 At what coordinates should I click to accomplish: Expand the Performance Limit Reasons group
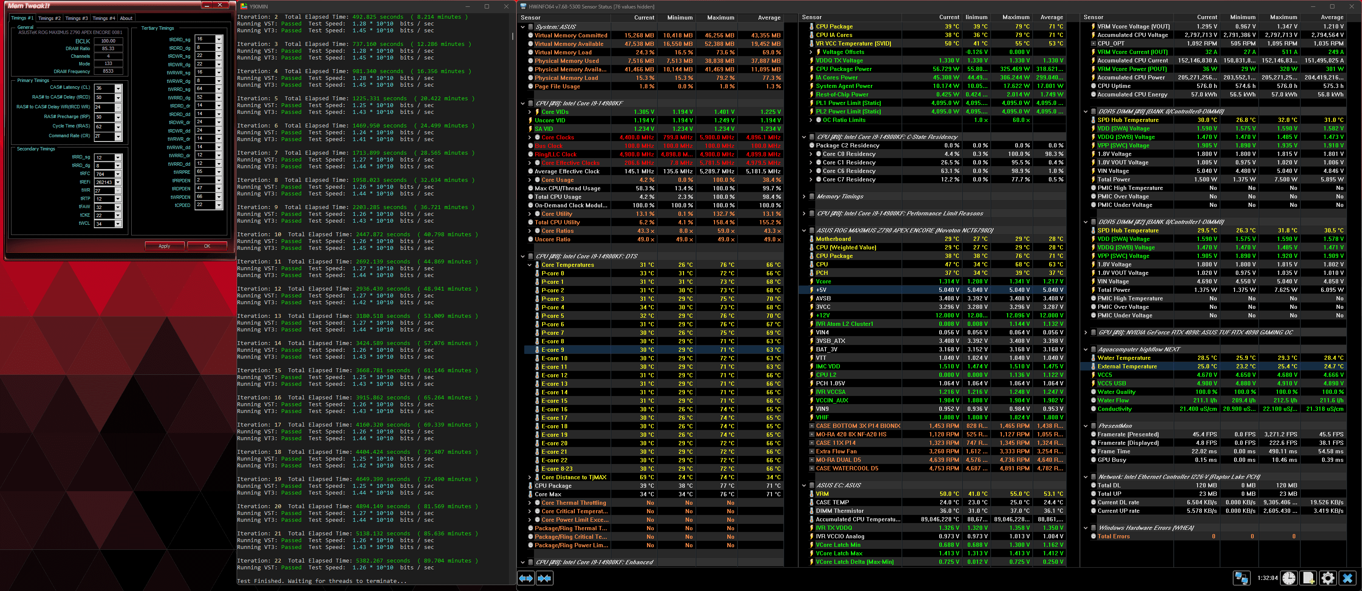tap(804, 214)
